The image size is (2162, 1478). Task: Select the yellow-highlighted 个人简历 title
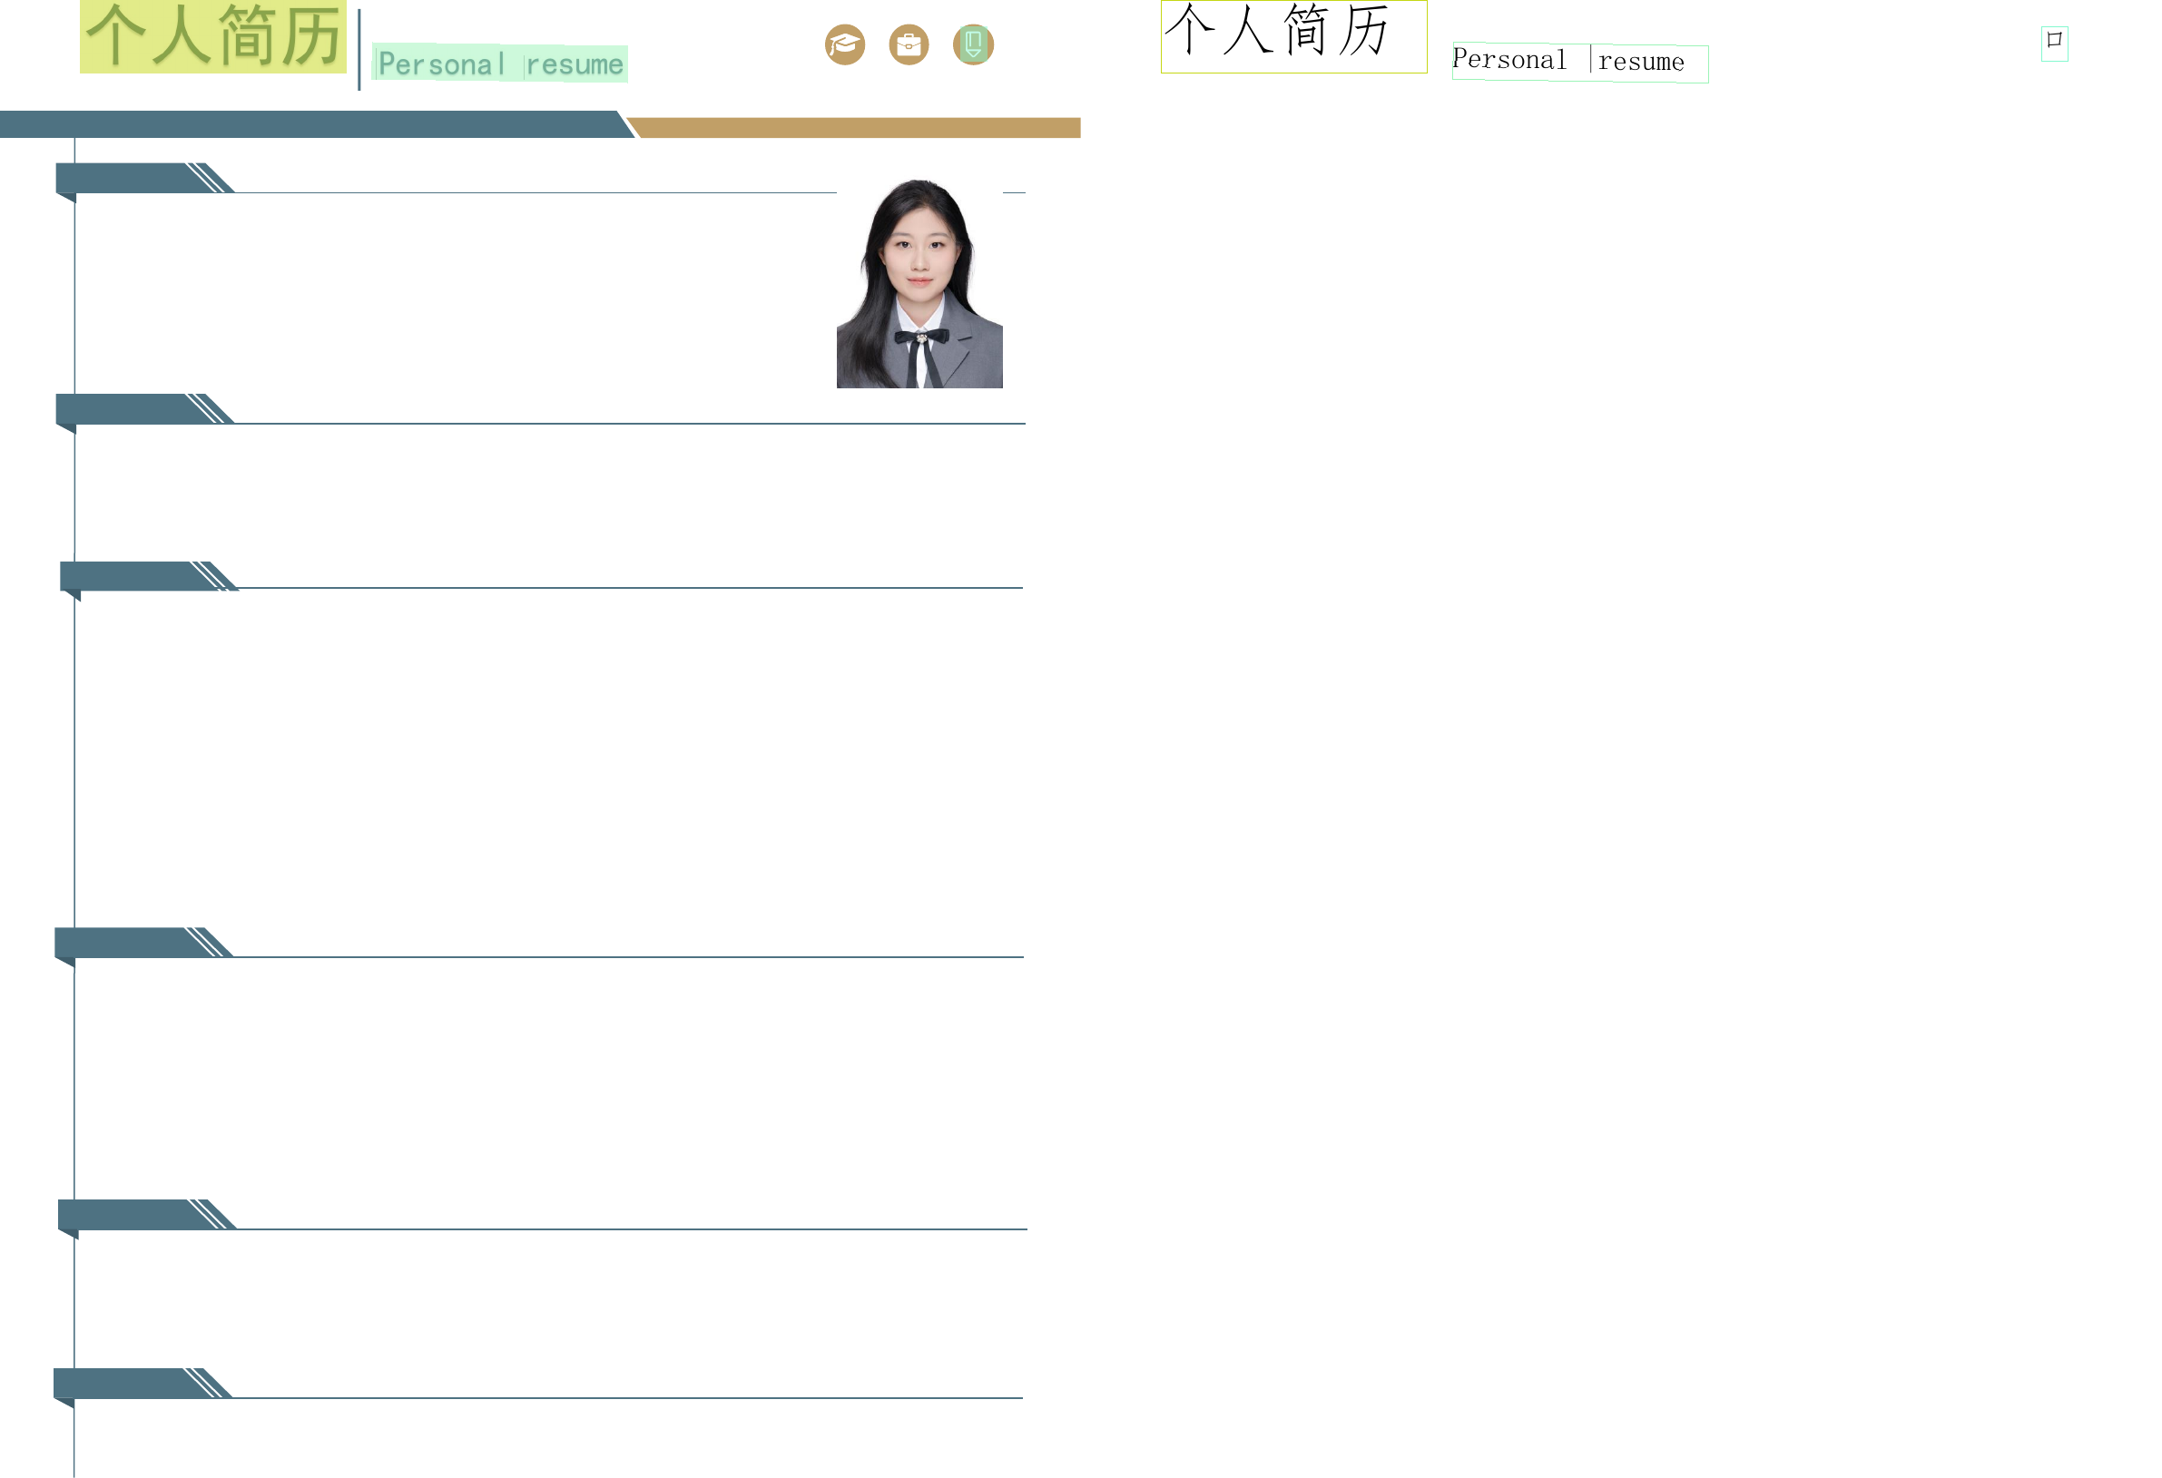(213, 37)
